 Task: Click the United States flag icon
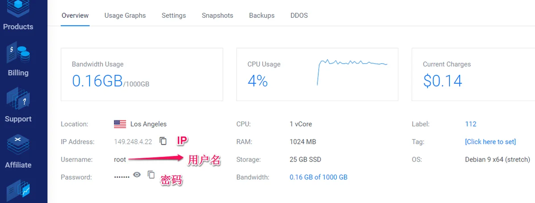pyautogui.click(x=120, y=124)
